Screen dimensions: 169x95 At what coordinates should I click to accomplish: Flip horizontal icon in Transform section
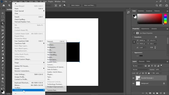point(151,47)
